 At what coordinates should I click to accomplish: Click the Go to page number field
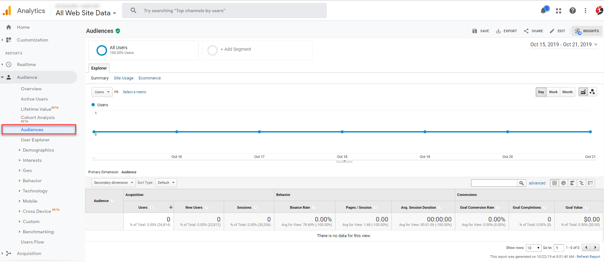point(559,248)
